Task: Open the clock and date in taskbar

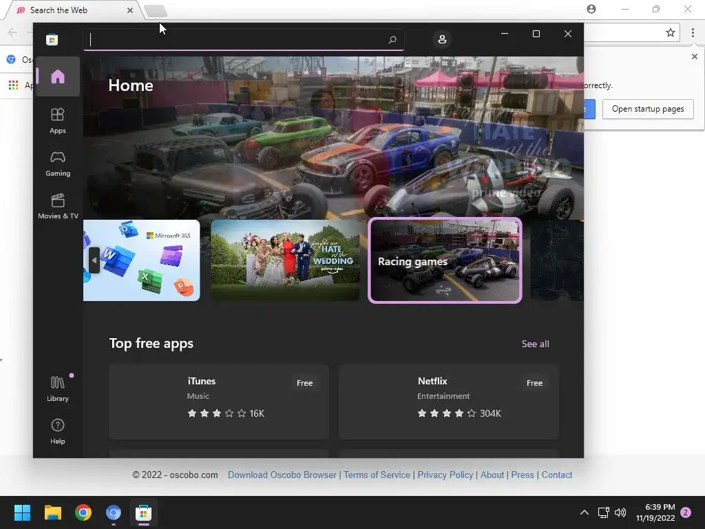Action: point(655,512)
